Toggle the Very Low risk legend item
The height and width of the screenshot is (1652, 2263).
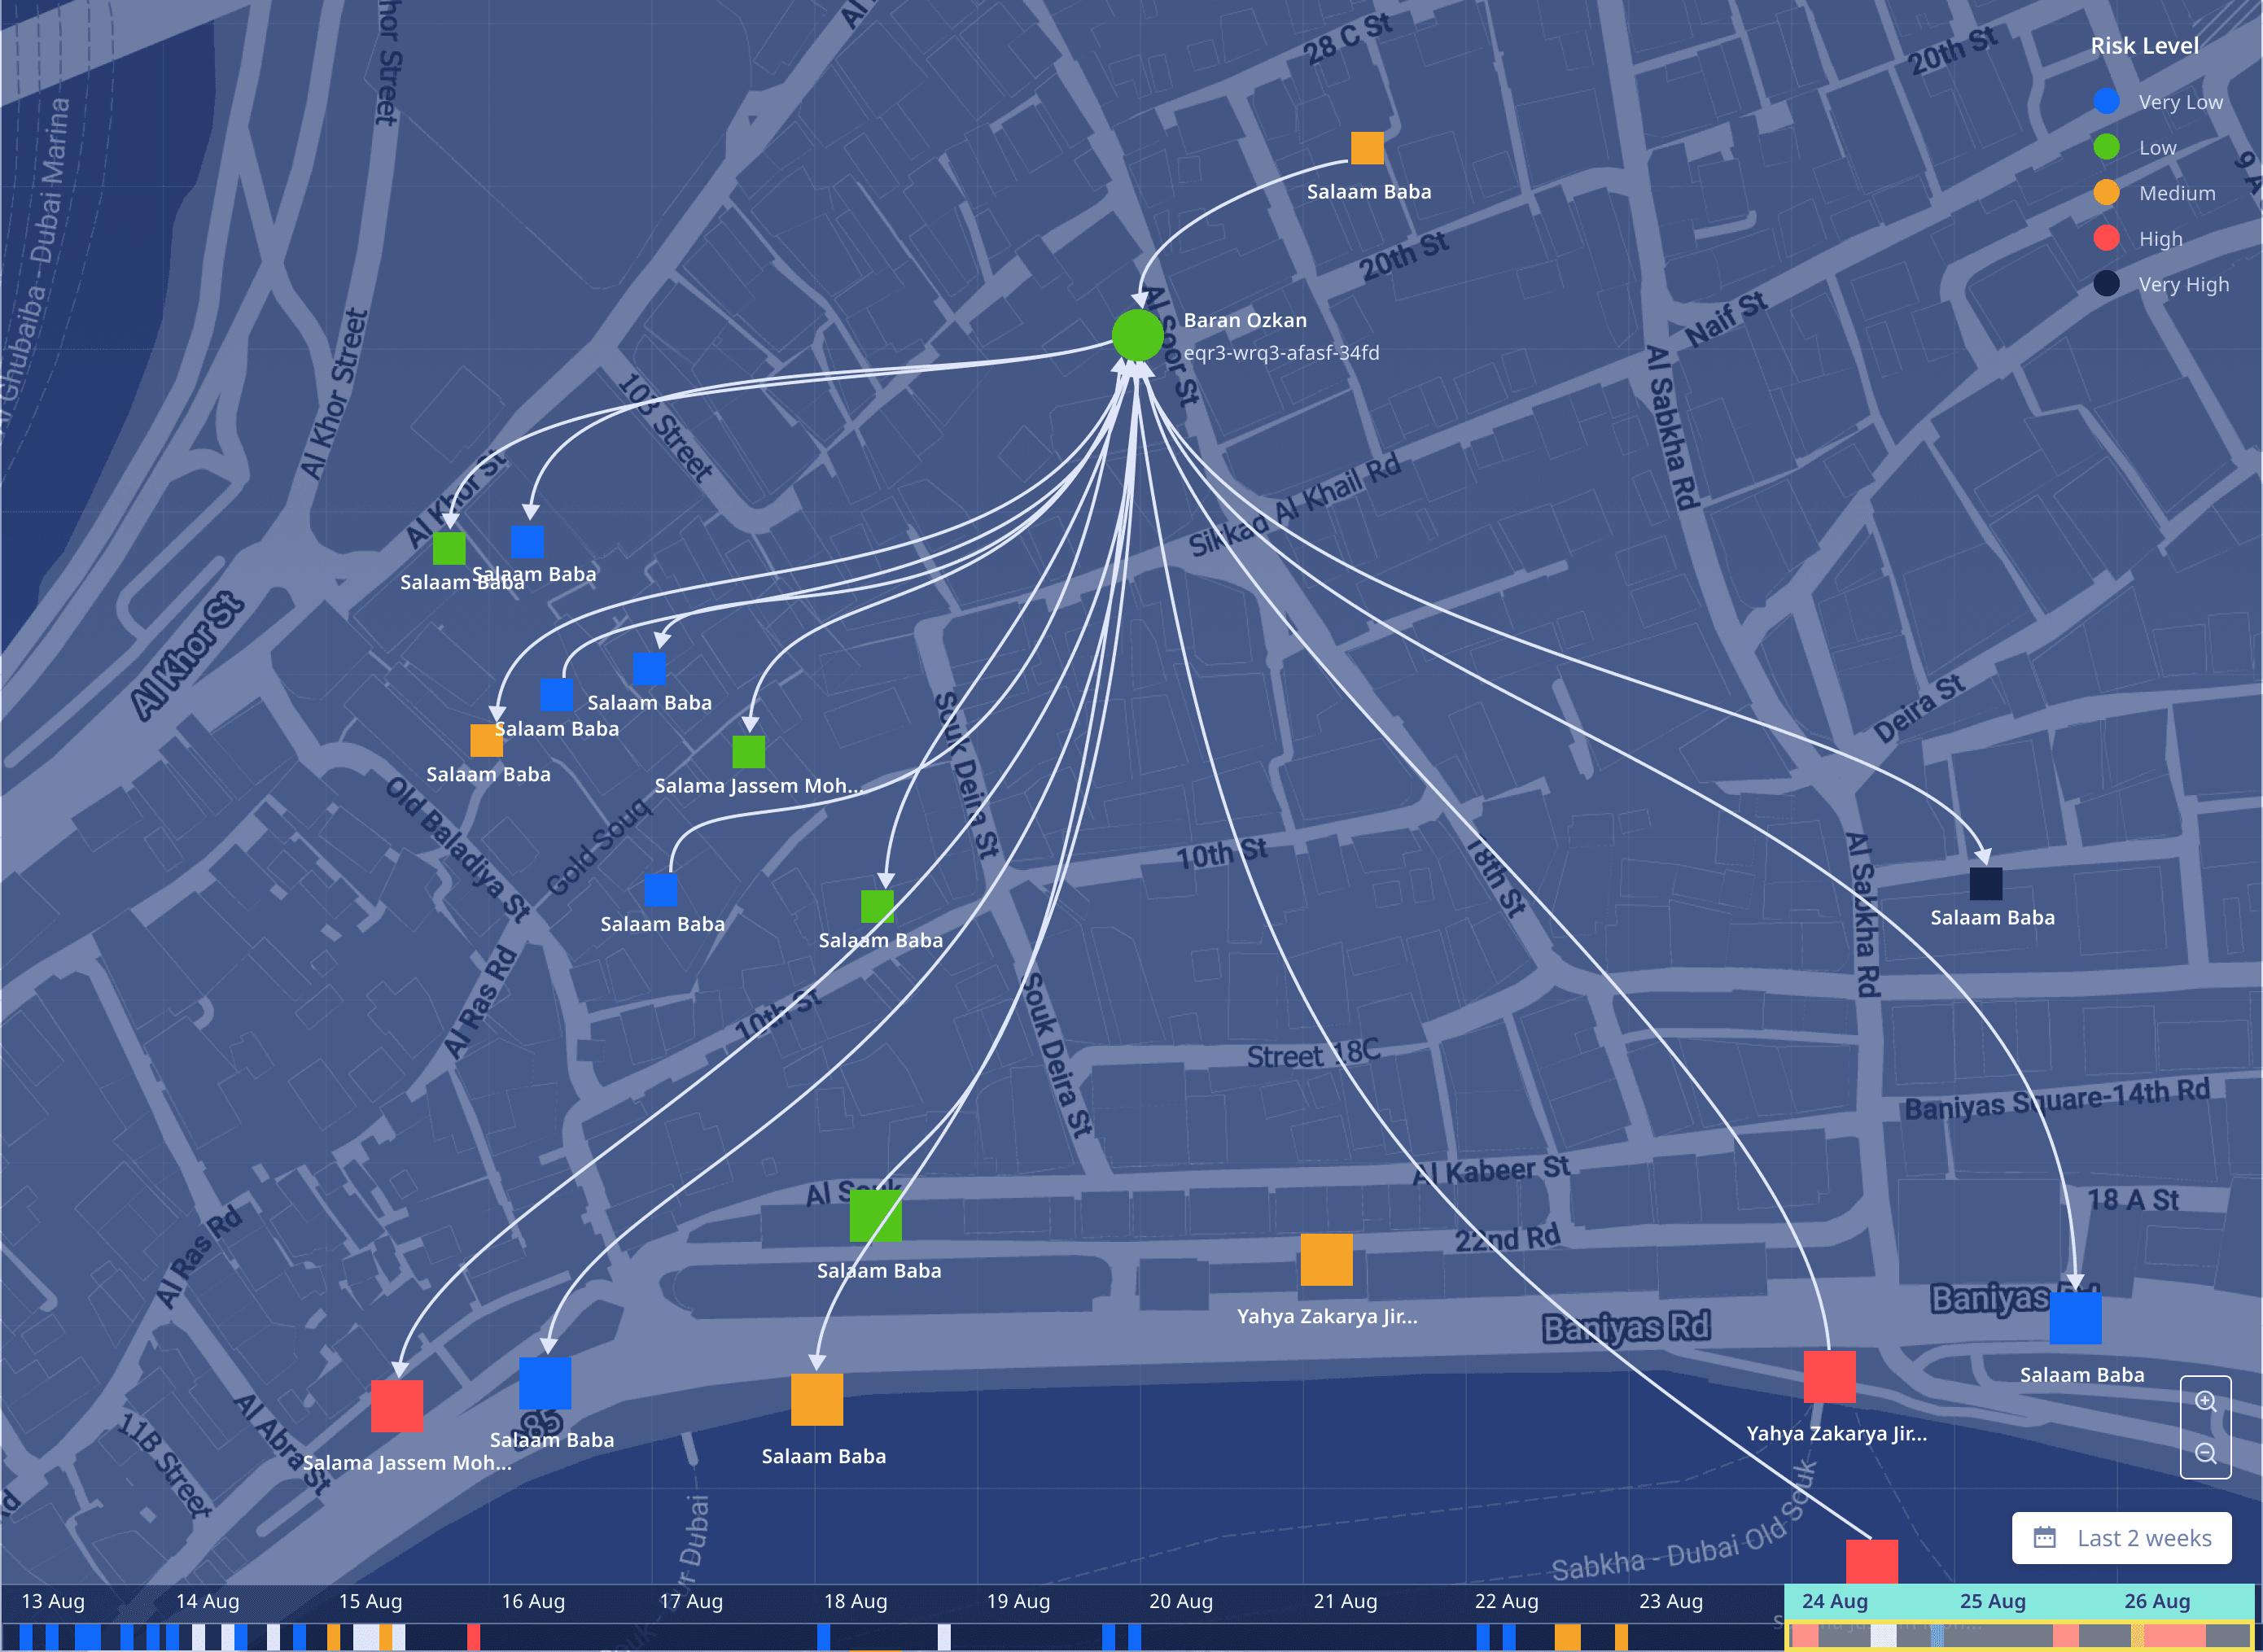click(2158, 102)
